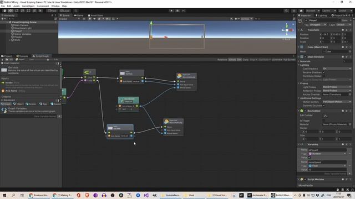Open the Light Probes dropdown
355x199 pixels.
(x=337, y=87)
